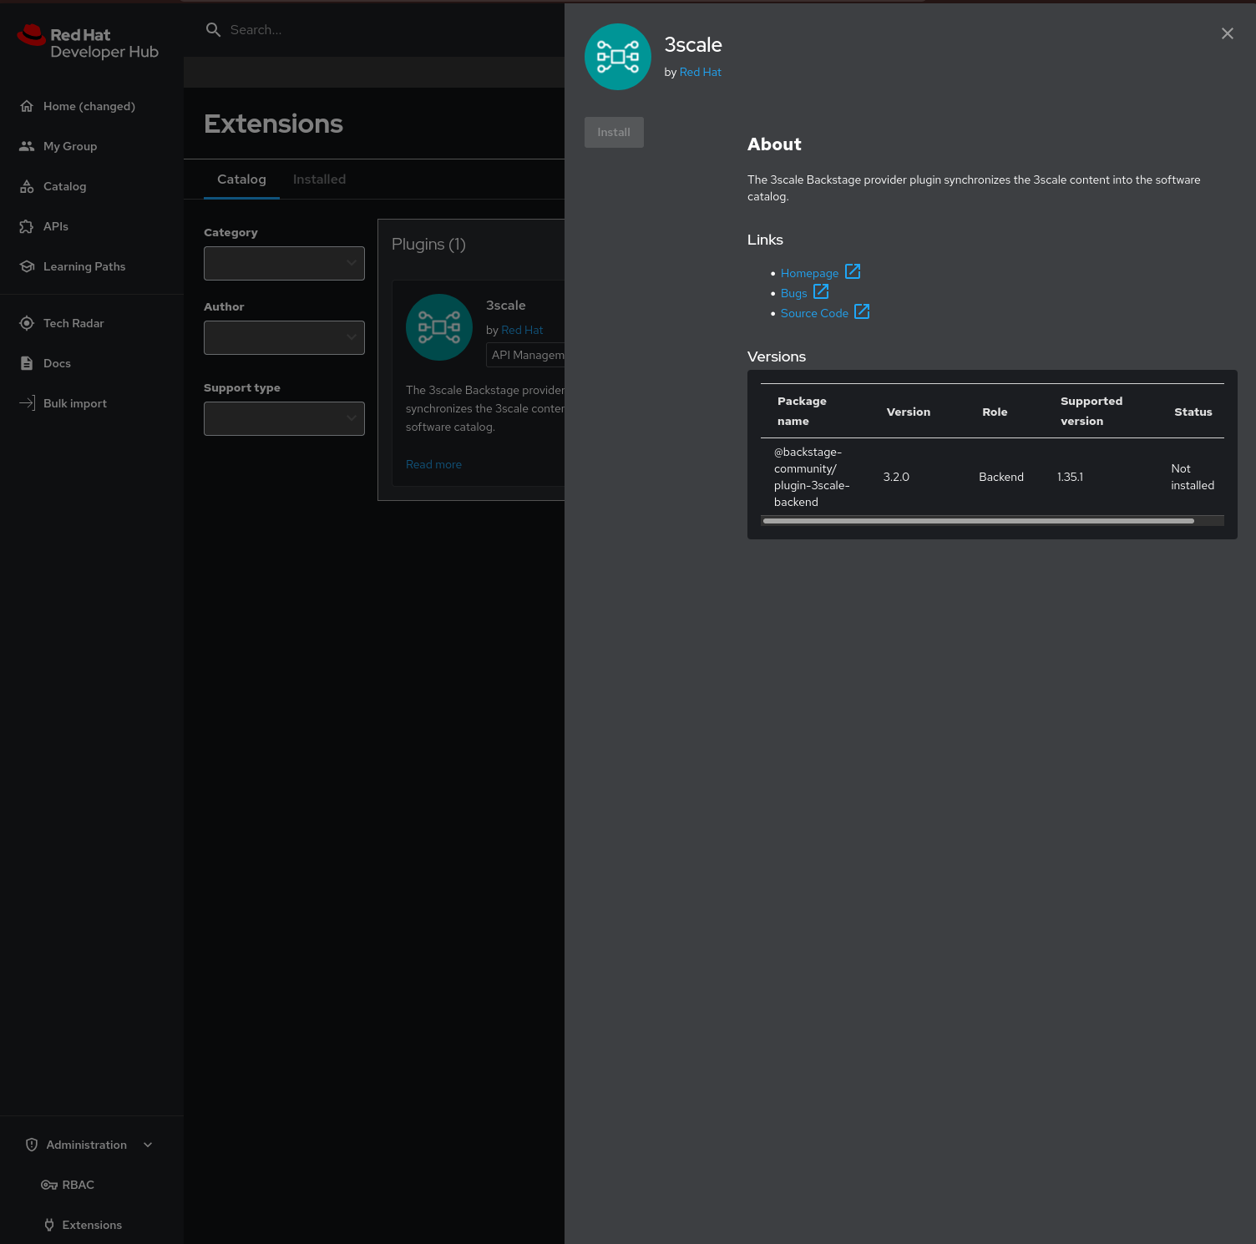Viewport: 1256px width, 1244px height.
Task: Click Read more on the 3scale card
Action: click(x=433, y=464)
